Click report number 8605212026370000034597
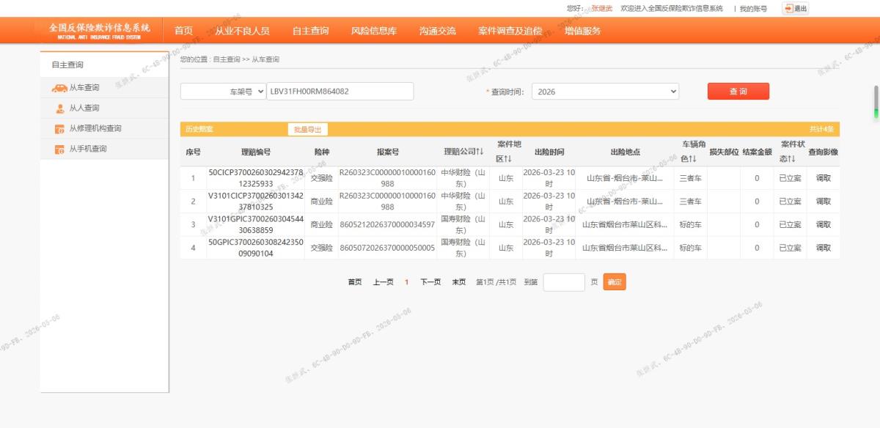This screenshot has height=428, width=880. pos(388,225)
